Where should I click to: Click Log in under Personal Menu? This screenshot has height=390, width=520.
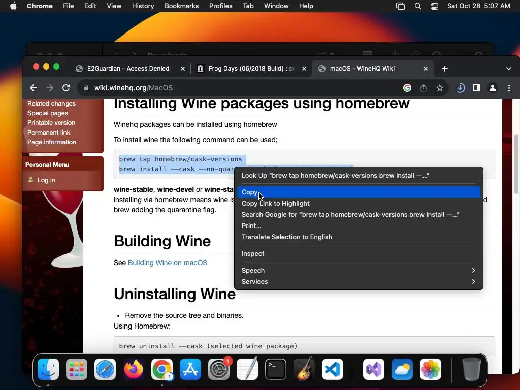46,180
